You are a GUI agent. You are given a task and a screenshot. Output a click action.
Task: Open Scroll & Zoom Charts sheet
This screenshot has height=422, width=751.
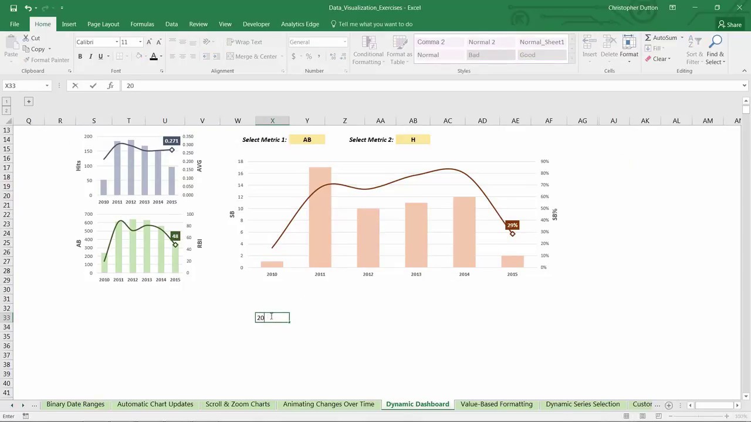[x=238, y=404]
